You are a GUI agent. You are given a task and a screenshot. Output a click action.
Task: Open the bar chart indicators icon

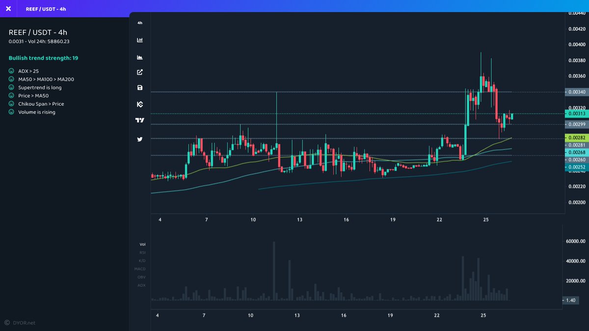[140, 40]
